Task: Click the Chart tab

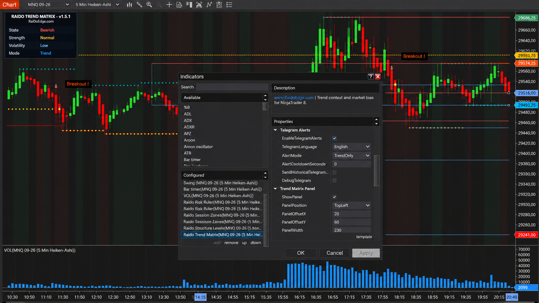Action: point(10,5)
